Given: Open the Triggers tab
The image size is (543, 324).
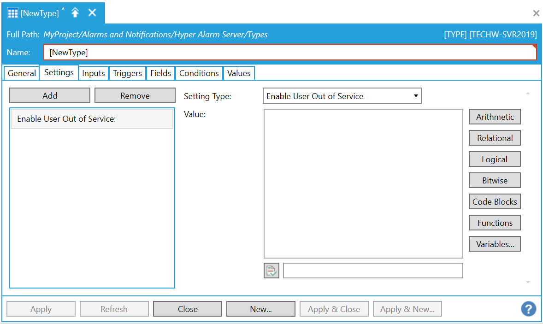Looking at the screenshot, I should 127,73.
